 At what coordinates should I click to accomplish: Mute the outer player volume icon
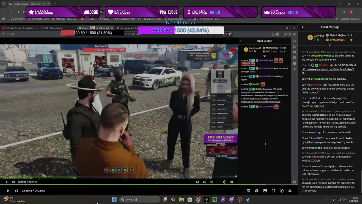click(x=16, y=191)
